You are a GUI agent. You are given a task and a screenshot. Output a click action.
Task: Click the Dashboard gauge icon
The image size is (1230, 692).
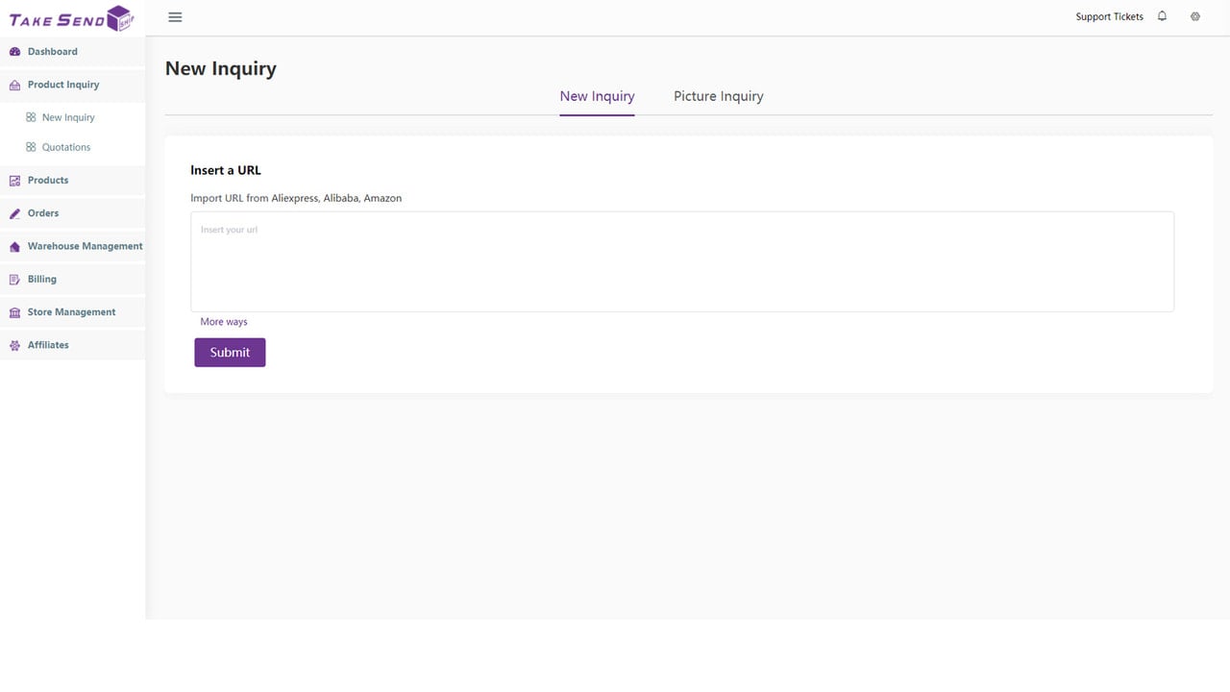[x=14, y=52]
